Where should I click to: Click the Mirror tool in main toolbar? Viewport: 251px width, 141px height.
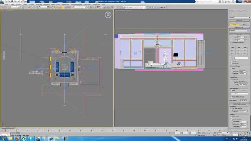88,7
